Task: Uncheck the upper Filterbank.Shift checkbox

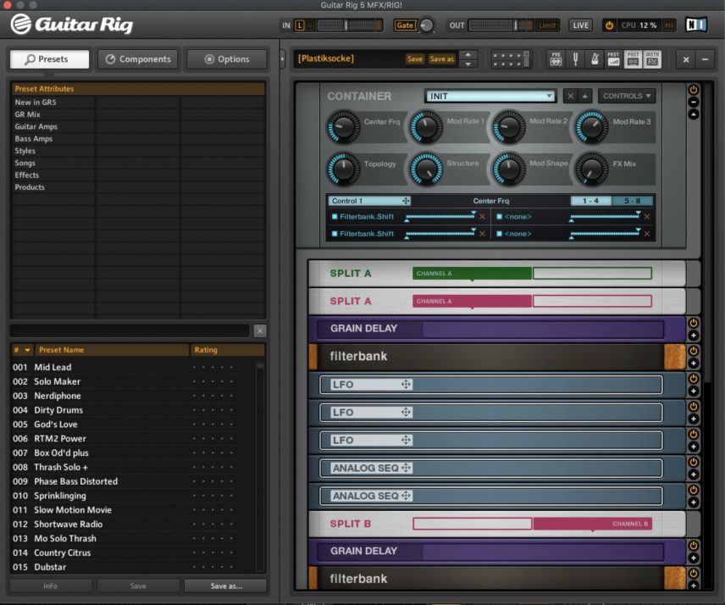Action: 335,216
